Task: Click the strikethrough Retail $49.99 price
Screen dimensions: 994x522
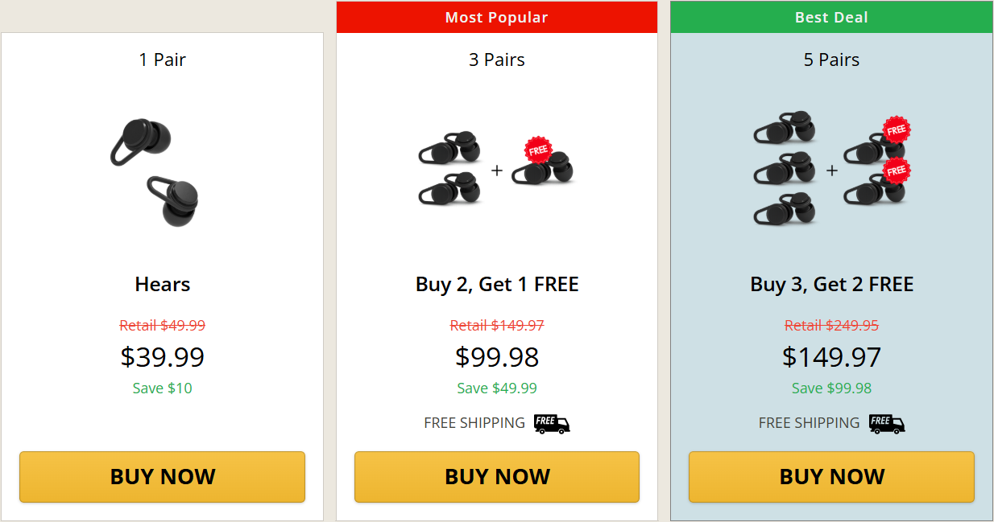Action: click(162, 325)
